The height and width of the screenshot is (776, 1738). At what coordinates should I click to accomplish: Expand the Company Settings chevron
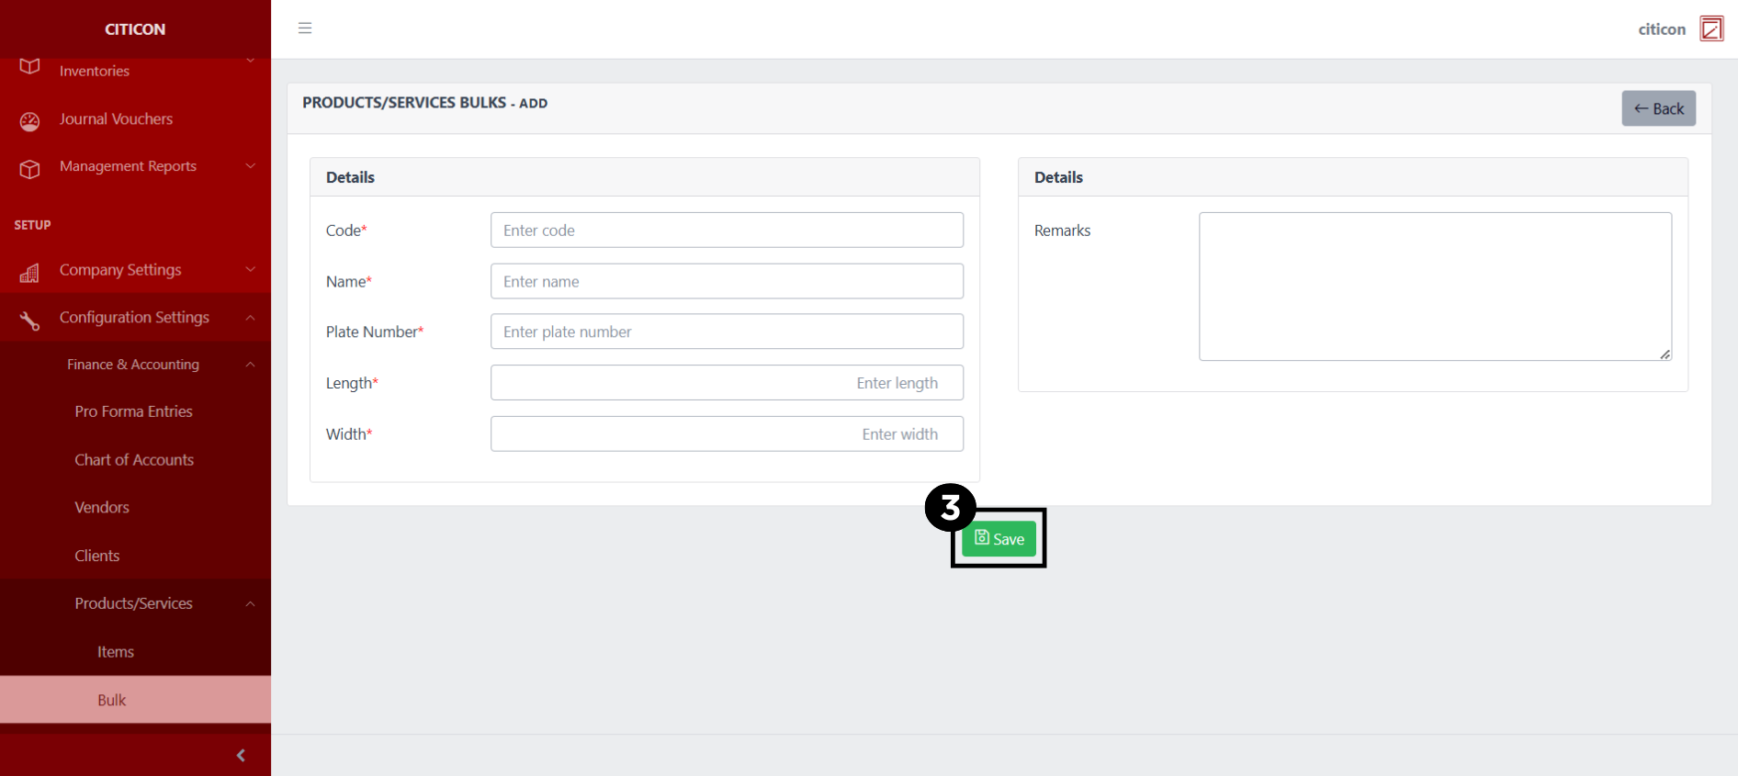[250, 269]
